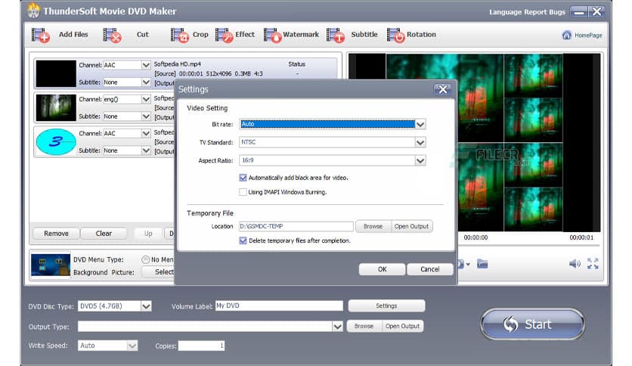Expand the Output Type dropdown

click(338, 327)
